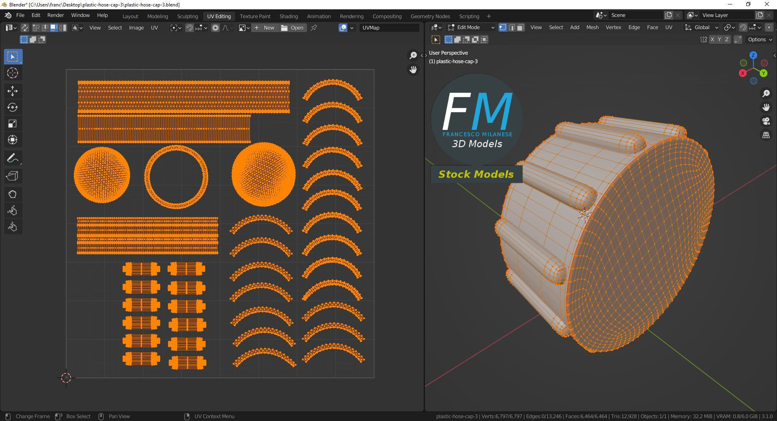Toggle UV sync selection
This screenshot has height=421, width=777.
point(25,28)
